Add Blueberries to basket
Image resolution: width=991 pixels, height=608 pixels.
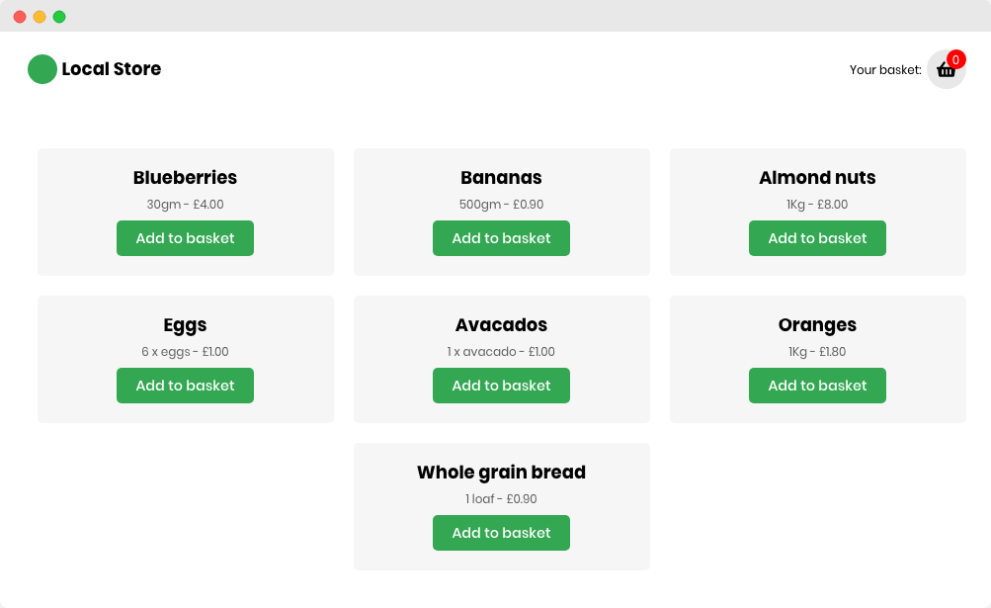pyautogui.click(x=185, y=238)
